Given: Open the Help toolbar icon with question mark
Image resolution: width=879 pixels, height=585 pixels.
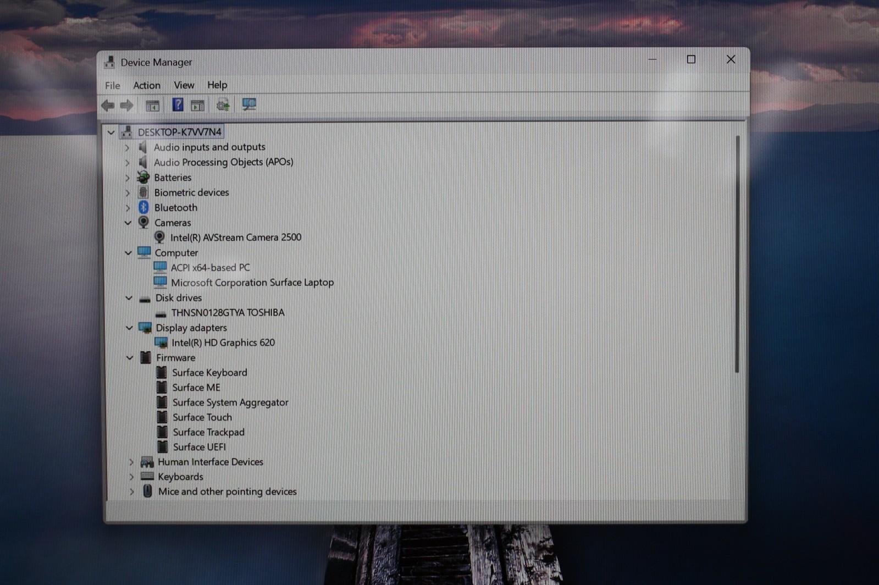Looking at the screenshot, I should [x=178, y=104].
